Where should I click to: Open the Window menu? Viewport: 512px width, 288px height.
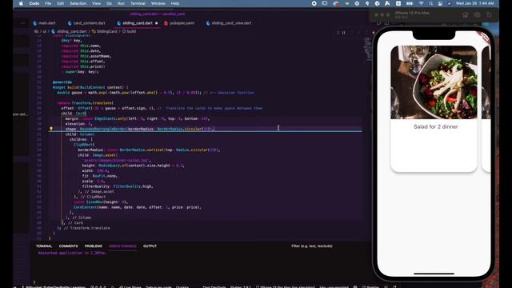[x=158, y=3]
